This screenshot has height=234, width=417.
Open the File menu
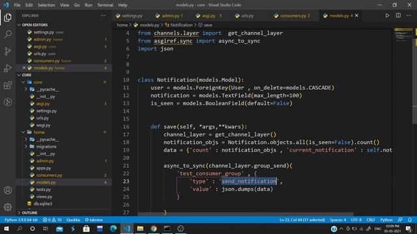[17, 5]
